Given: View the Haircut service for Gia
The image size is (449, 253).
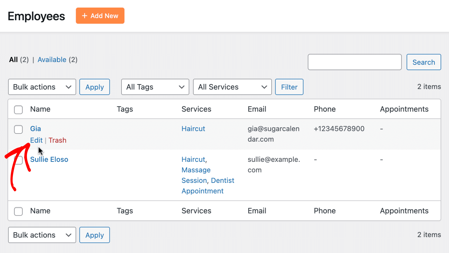Looking at the screenshot, I should (x=193, y=128).
